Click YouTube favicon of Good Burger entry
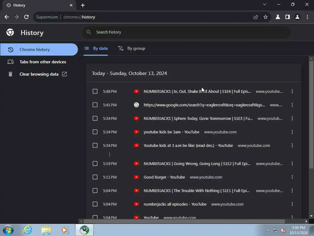 point(136,177)
